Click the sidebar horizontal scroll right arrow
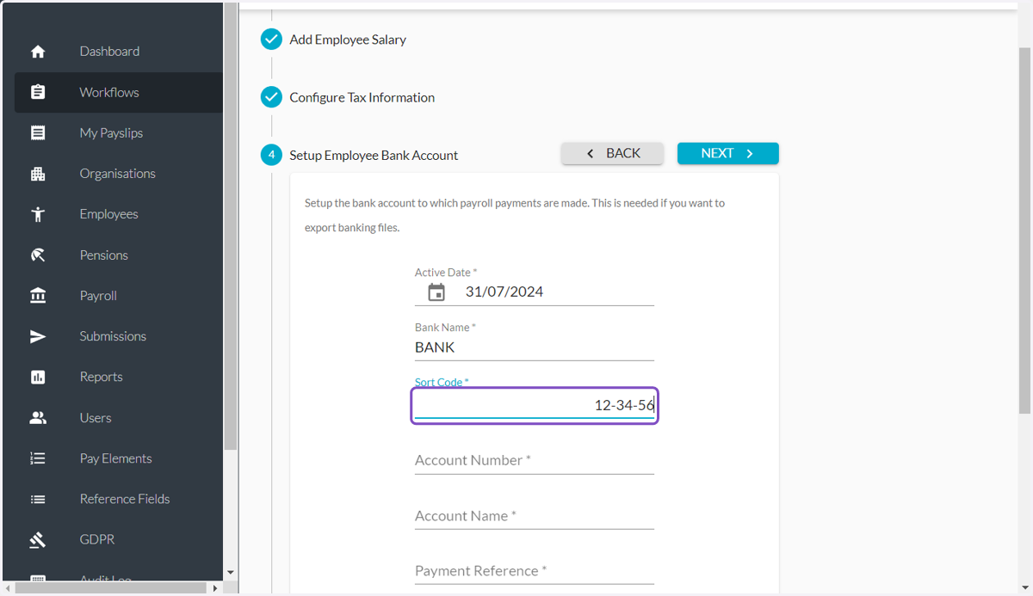Screen dimensions: 1033x596 [x=215, y=588]
